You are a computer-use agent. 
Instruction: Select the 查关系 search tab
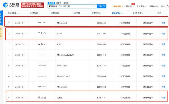66,3
